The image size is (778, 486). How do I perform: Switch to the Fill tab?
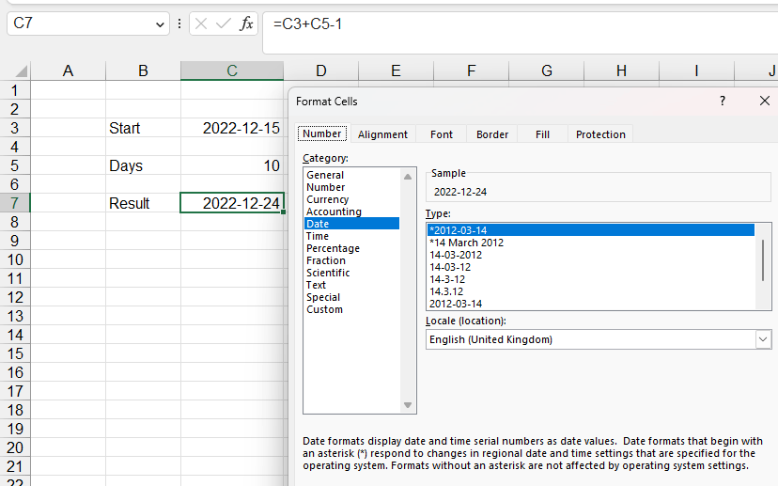(542, 134)
